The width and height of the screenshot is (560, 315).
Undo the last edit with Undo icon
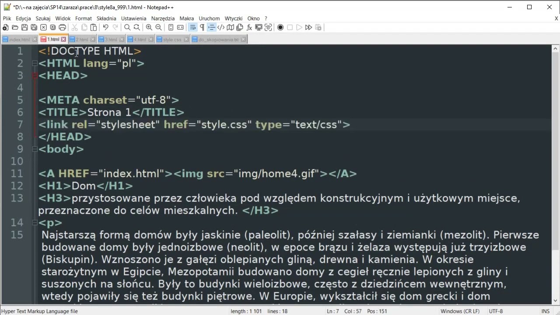(105, 28)
